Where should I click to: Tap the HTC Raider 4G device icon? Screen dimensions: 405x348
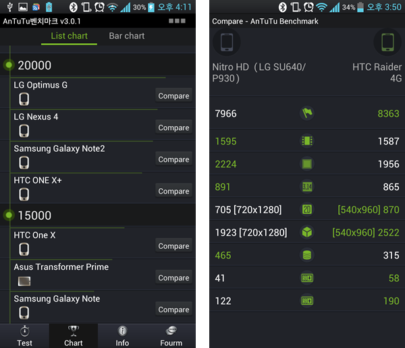click(387, 42)
